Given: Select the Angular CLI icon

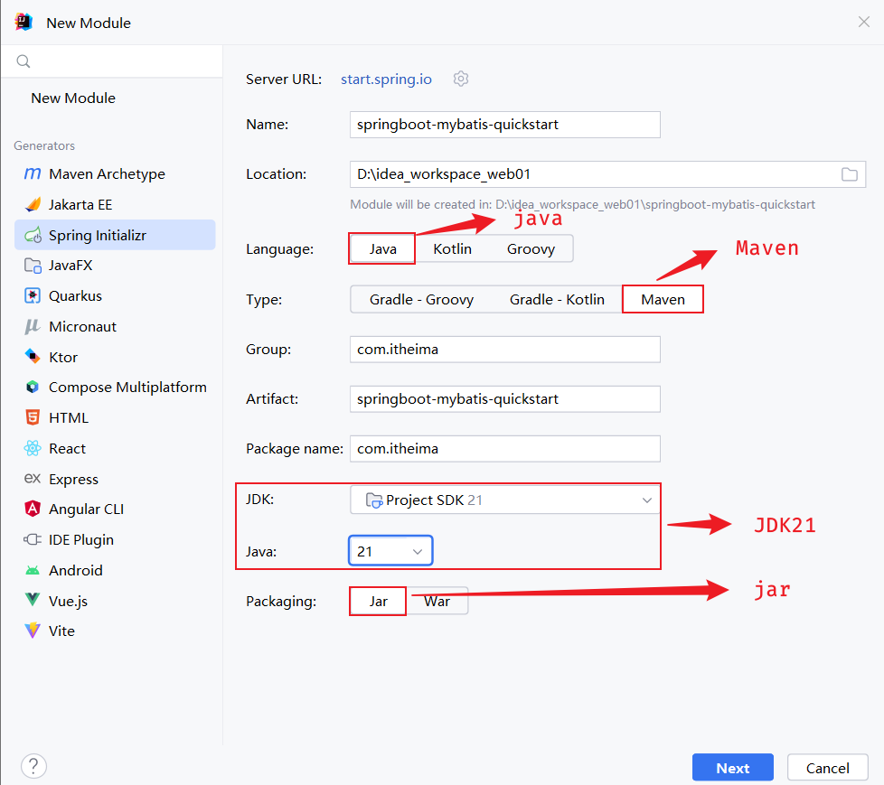Looking at the screenshot, I should 33,509.
